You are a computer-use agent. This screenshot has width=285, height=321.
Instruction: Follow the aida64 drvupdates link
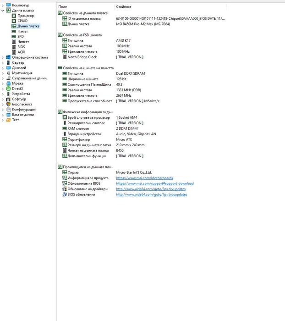coord(151,189)
